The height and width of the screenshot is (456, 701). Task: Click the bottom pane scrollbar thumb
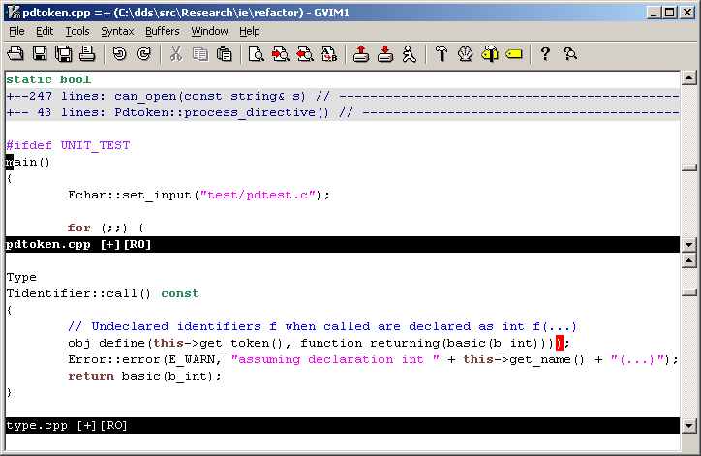pos(689,292)
